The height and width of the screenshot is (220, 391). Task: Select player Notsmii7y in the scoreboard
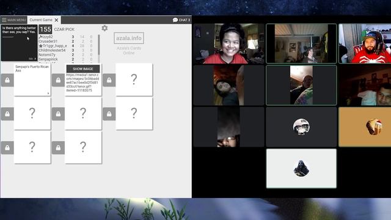pos(47,54)
